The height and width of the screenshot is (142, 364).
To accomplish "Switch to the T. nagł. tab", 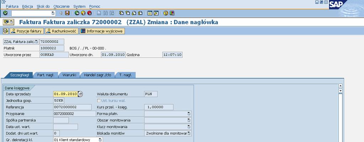I will pos(126,75).
